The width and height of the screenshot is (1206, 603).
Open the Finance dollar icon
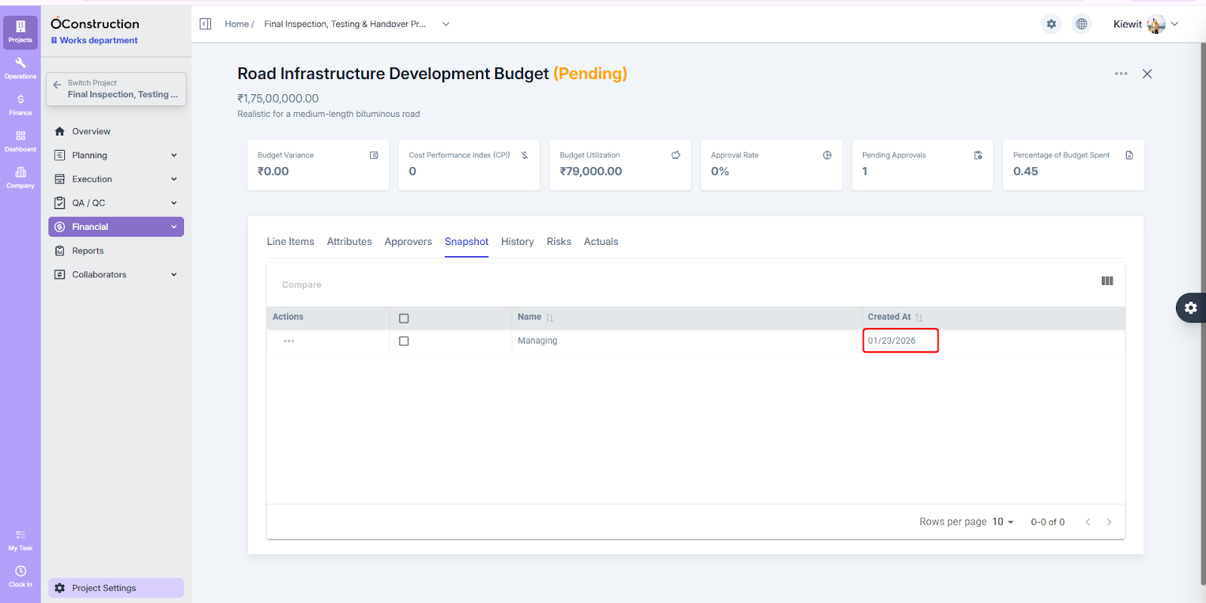click(20, 99)
